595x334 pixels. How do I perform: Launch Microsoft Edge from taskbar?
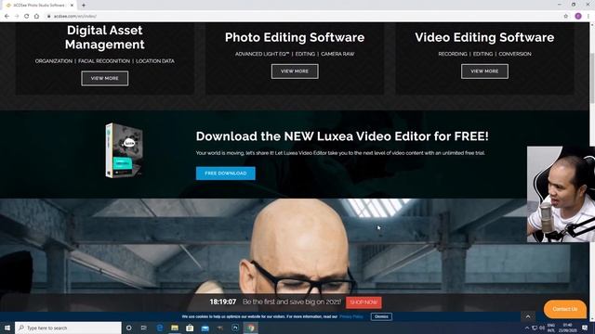160,328
